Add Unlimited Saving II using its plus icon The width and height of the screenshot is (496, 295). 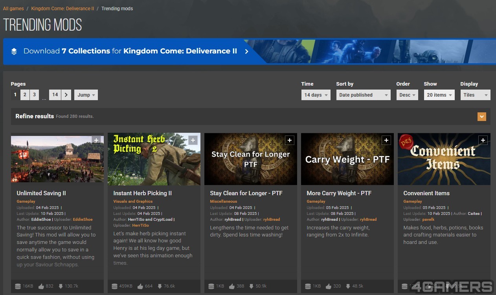click(x=96, y=140)
